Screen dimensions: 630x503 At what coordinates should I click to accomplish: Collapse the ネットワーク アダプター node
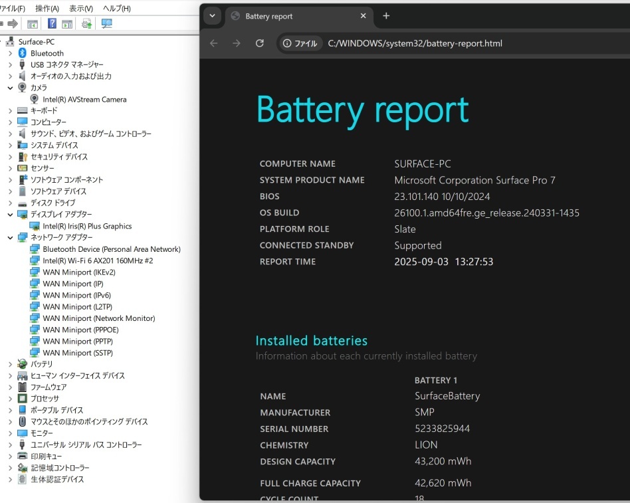(11, 237)
